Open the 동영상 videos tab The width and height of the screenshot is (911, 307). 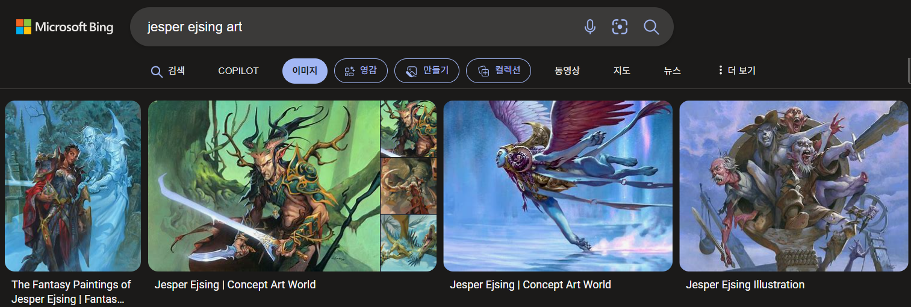[x=567, y=71]
